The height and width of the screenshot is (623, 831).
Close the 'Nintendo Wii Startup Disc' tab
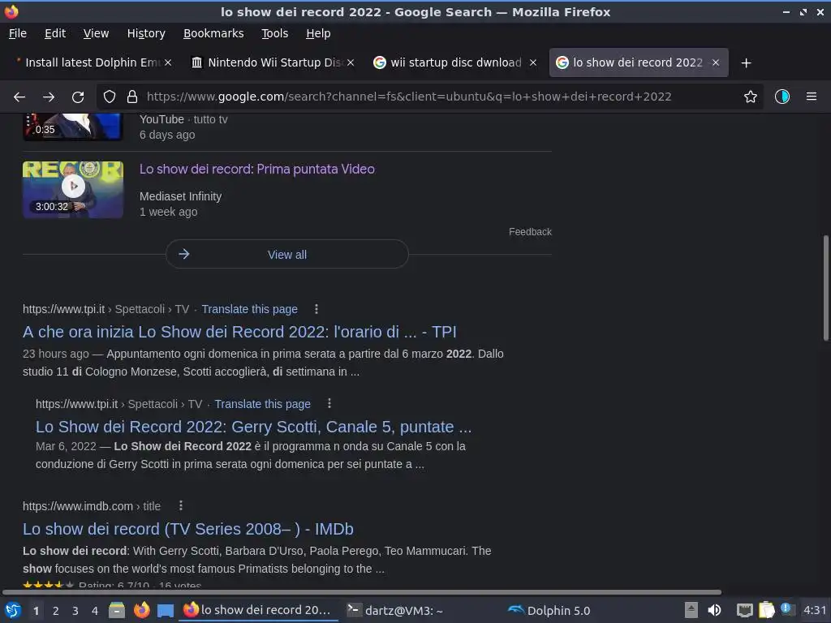pos(351,62)
